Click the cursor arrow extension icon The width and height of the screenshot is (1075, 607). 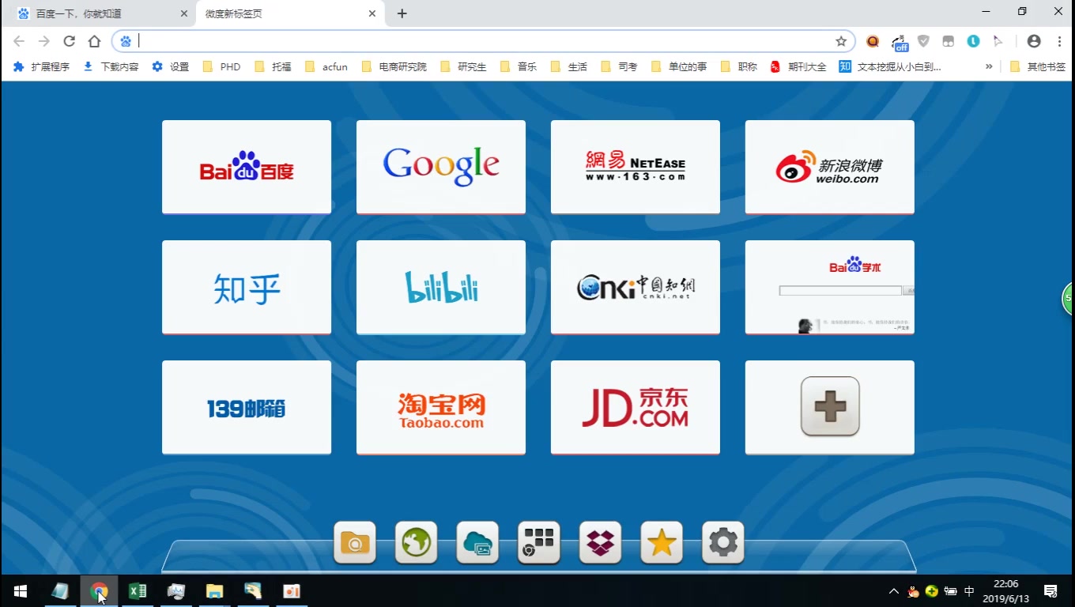[x=998, y=41]
